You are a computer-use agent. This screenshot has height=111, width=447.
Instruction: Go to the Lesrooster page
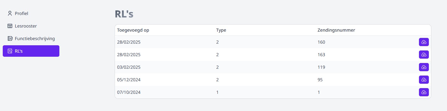26,26
